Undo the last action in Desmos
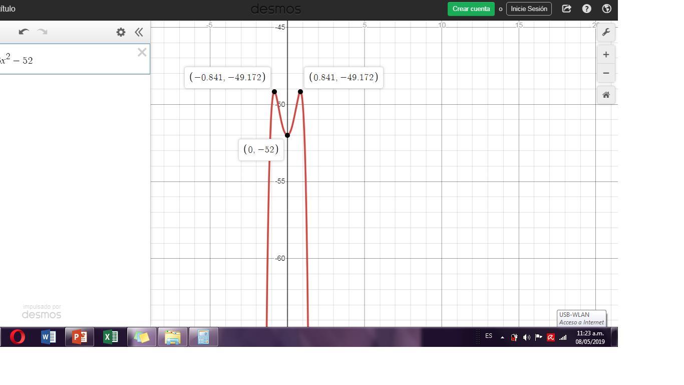This screenshot has width=684, height=385. tap(24, 32)
